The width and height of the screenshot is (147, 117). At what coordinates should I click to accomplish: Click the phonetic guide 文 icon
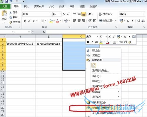66,21
